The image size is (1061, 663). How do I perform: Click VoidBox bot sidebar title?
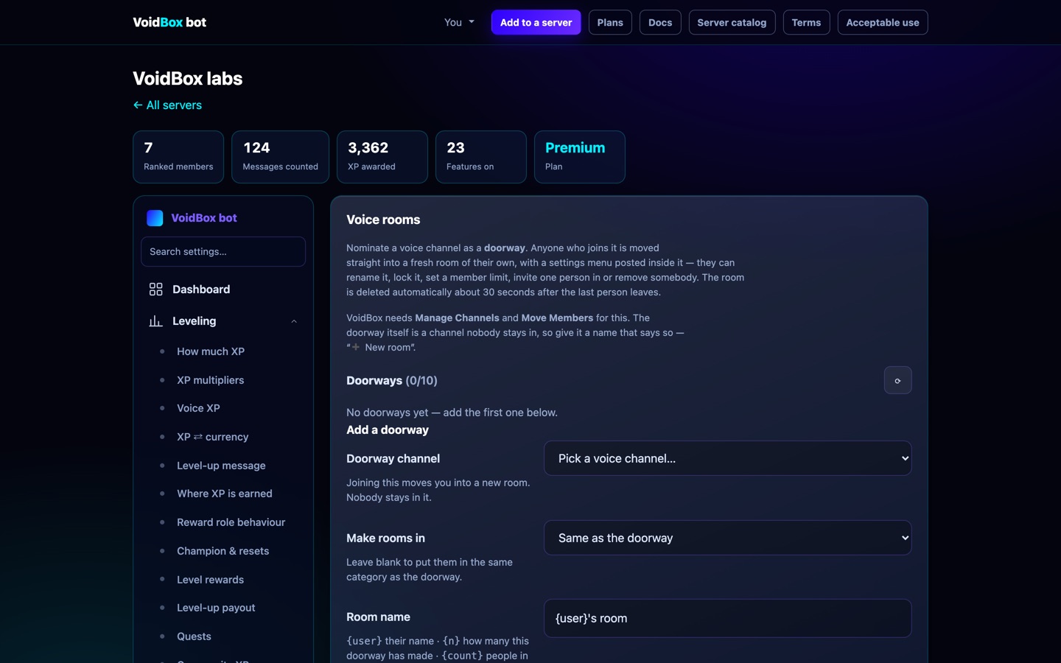[x=204, y=218]
